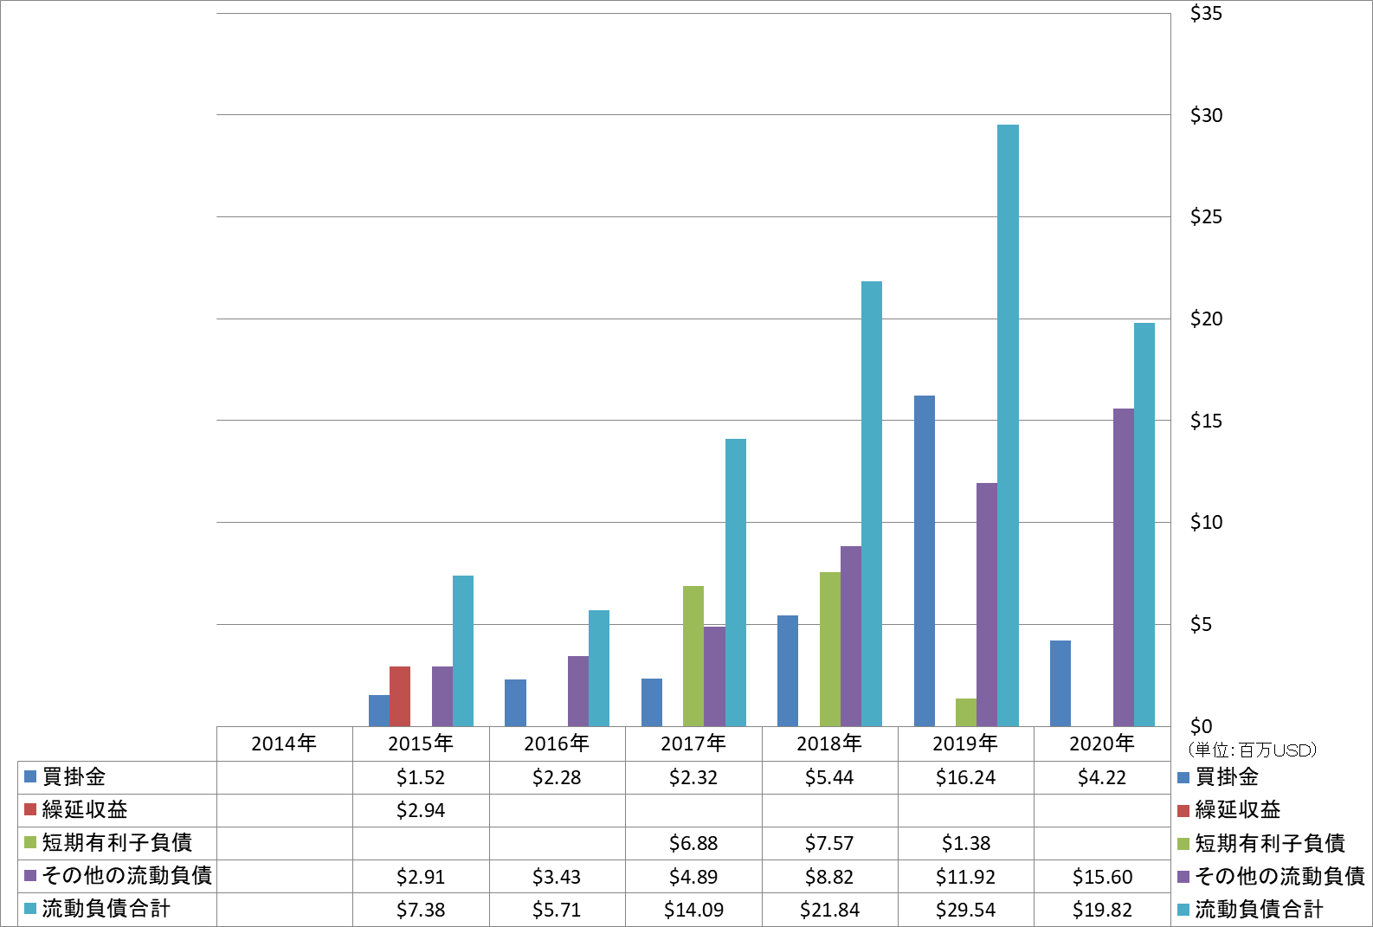1373x927 pixels.
Task: Select the $3.43 other liabilities cell
Action: pyautogui.click(x=557, y=877)
